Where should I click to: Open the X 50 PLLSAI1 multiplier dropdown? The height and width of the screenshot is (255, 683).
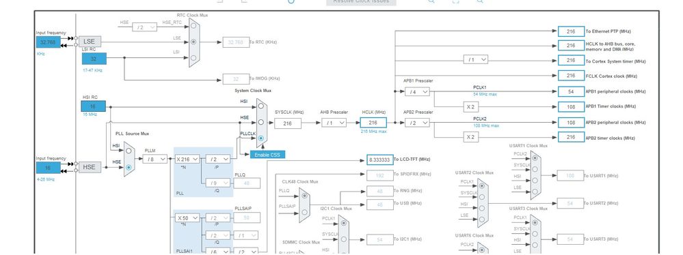[187, 217]
